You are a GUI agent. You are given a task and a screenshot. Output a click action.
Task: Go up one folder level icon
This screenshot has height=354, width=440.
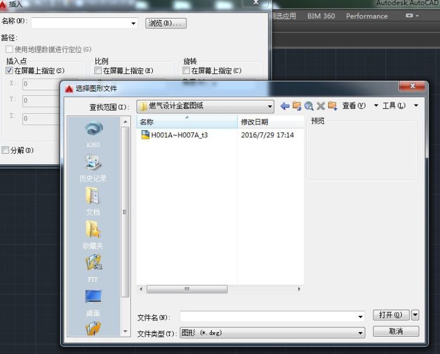(297, 106)
